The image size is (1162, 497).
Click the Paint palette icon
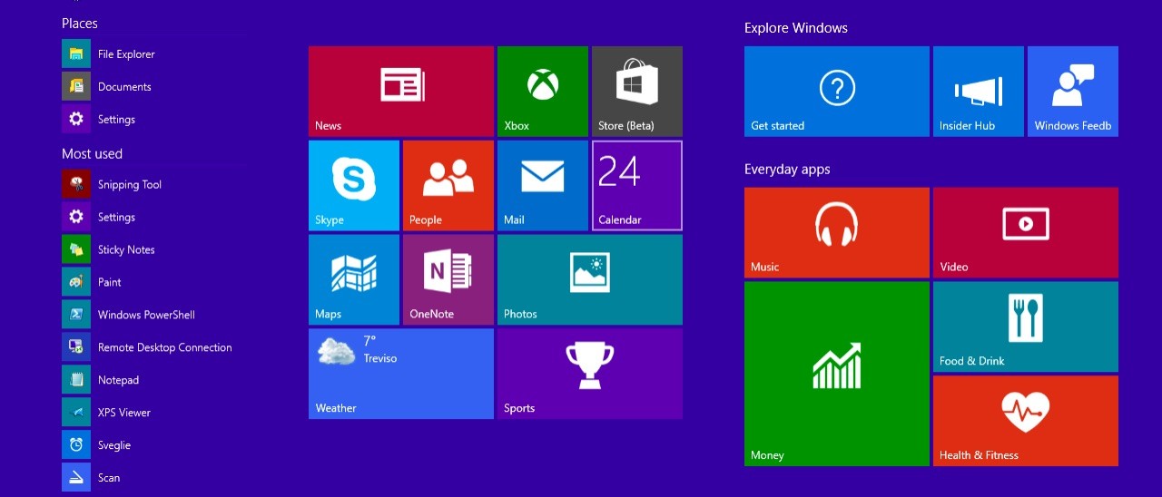pos(76,283)
